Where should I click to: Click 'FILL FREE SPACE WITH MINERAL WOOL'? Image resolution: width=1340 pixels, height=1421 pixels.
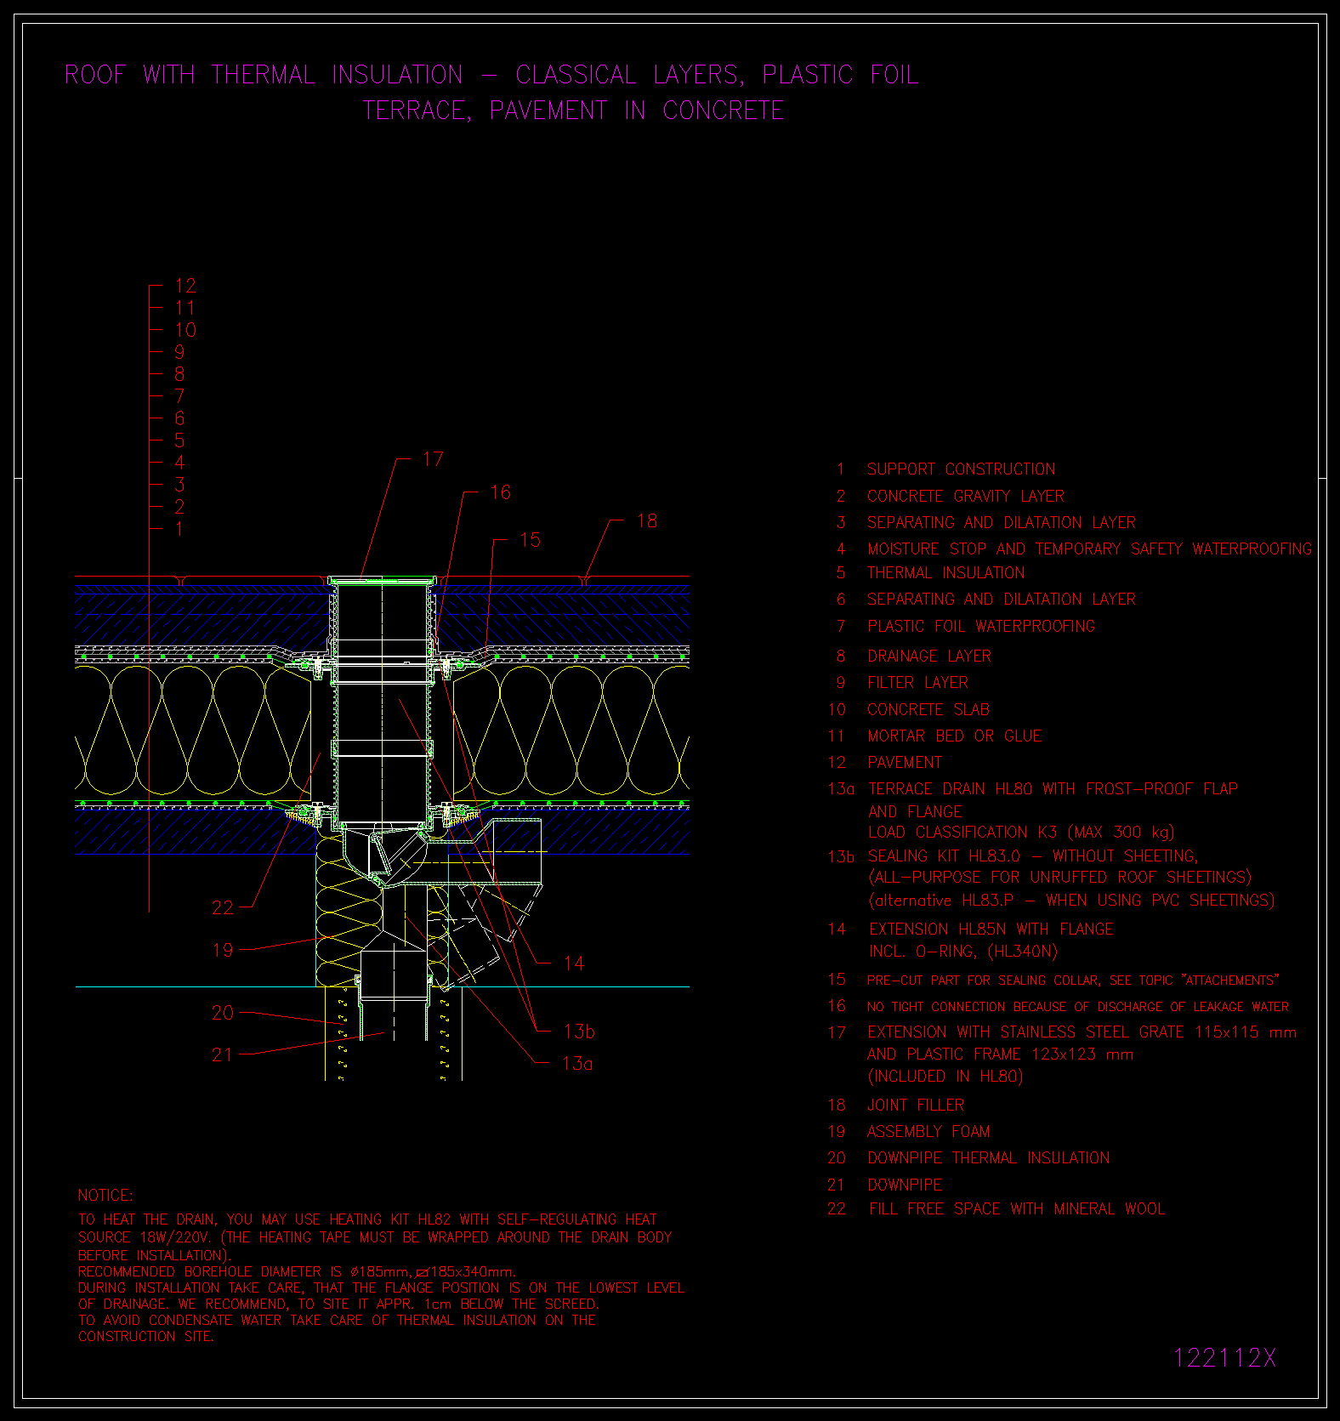tap(1017, 1208)
